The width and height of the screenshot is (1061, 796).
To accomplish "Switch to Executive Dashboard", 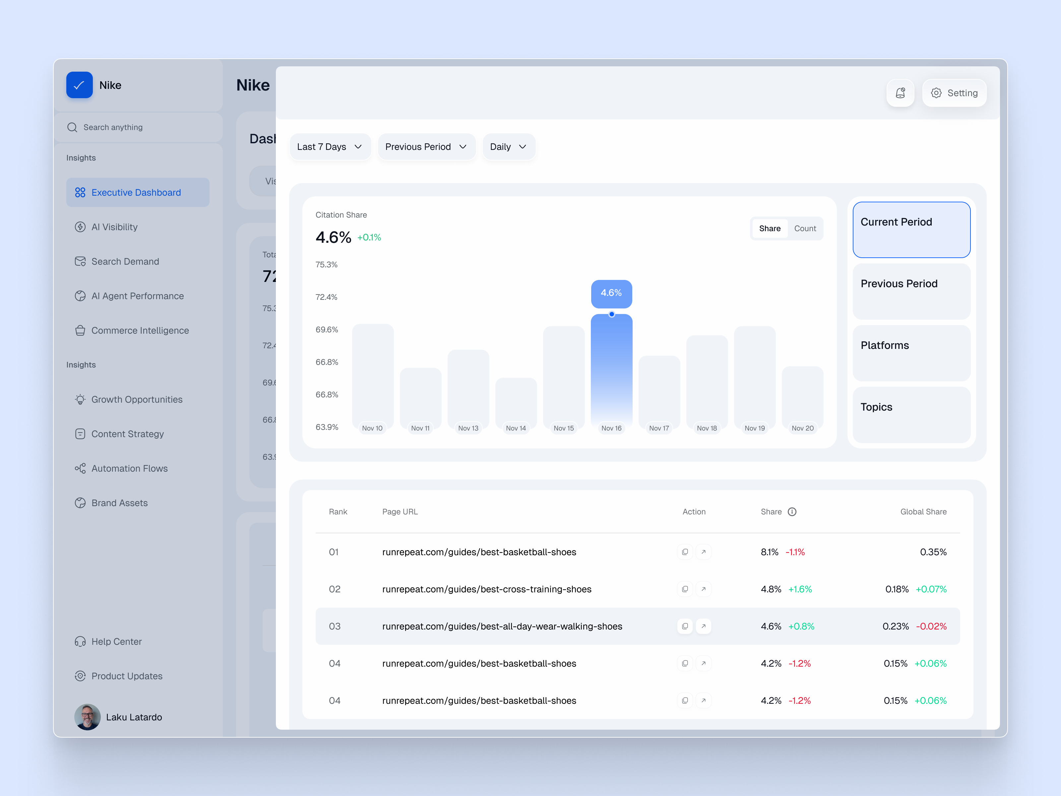I will point(136,192).
